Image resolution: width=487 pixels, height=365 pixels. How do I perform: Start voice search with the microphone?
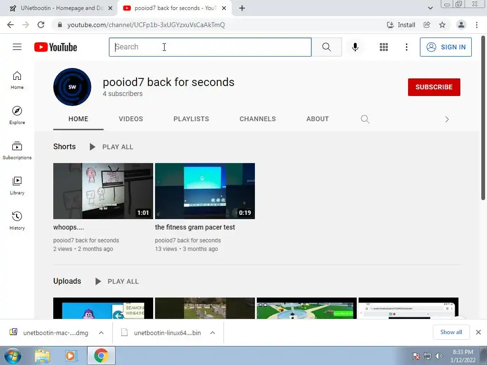(x=355, y=47)
